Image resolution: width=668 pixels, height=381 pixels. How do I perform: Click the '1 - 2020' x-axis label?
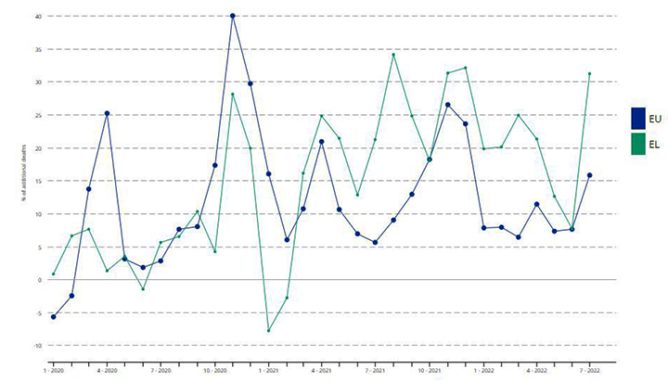[x=54, y=370]
